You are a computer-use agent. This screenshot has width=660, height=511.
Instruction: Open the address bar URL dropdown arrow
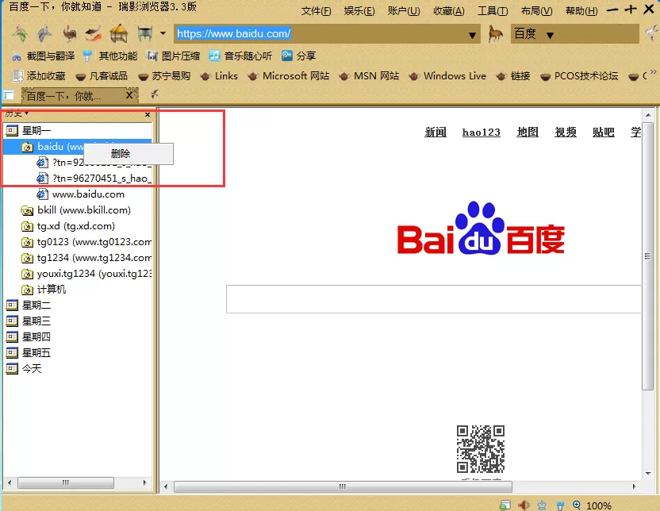point(472,36)
